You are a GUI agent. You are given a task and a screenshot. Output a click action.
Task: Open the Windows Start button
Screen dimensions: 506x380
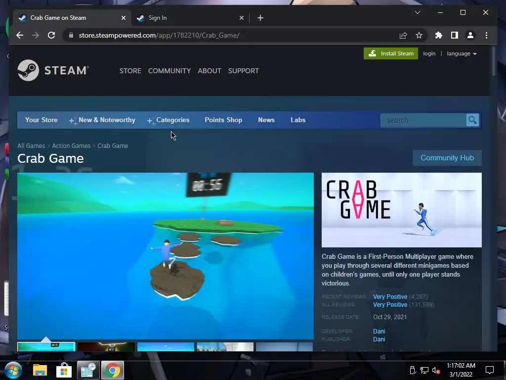coord(13,370)
